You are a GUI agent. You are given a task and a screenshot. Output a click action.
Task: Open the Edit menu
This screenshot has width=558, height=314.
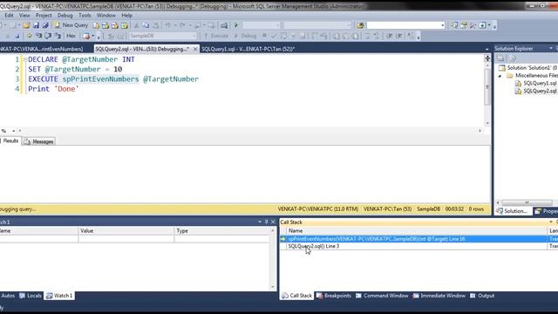[9, 16]
